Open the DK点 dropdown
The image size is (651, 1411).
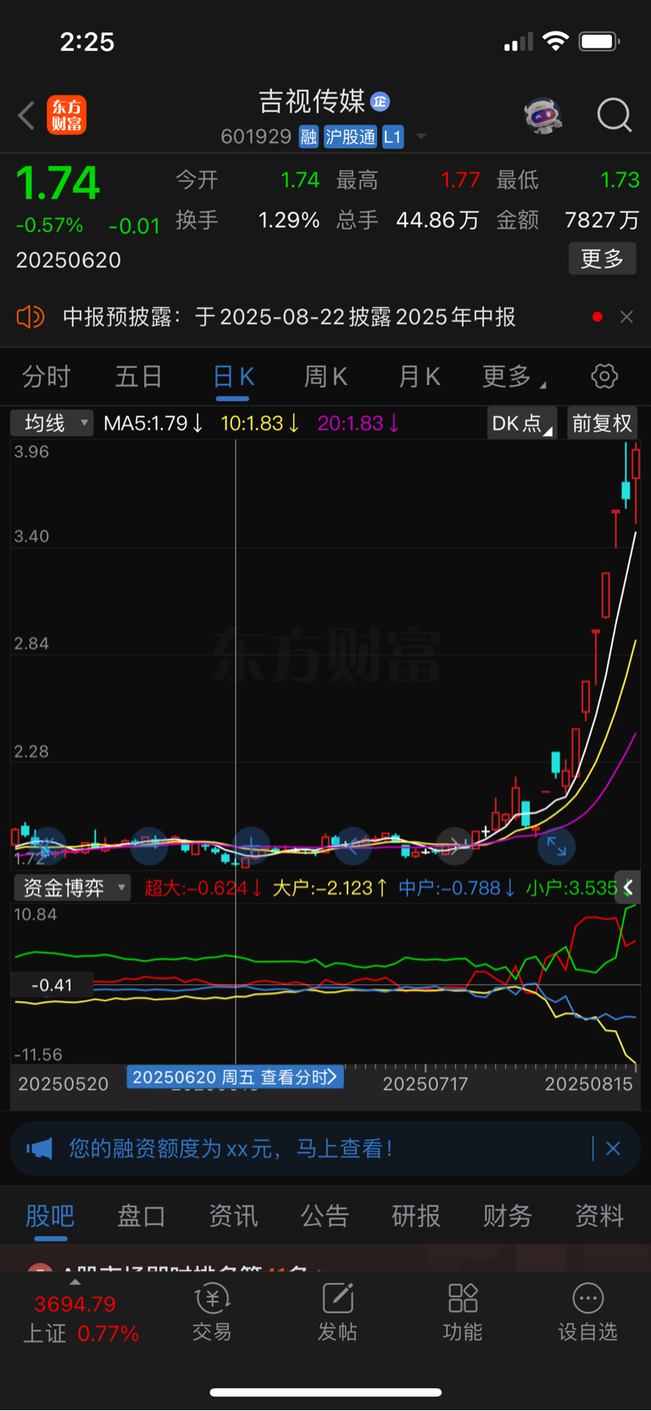click(521, 423)
